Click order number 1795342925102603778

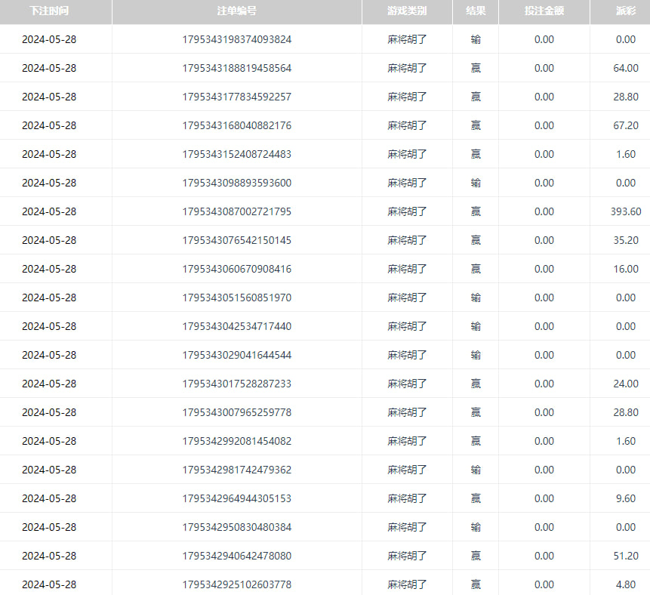pos(236,584)
